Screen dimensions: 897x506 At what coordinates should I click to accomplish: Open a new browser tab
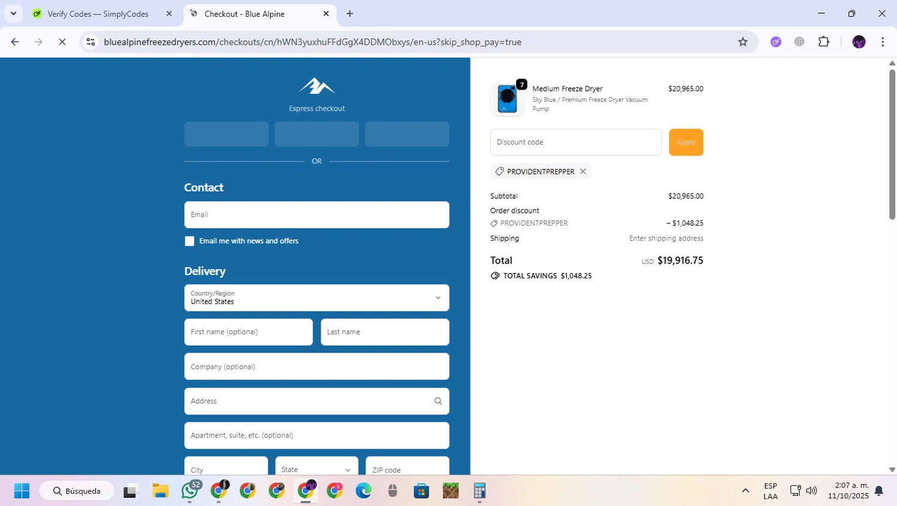pyautogui.click(x=350, y=14)
